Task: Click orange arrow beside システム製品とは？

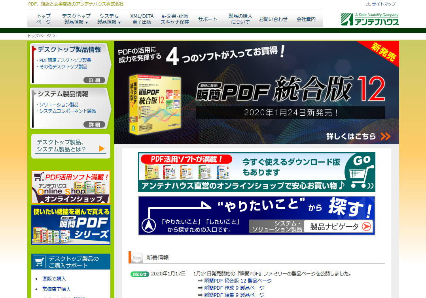Action: point(102,149)
